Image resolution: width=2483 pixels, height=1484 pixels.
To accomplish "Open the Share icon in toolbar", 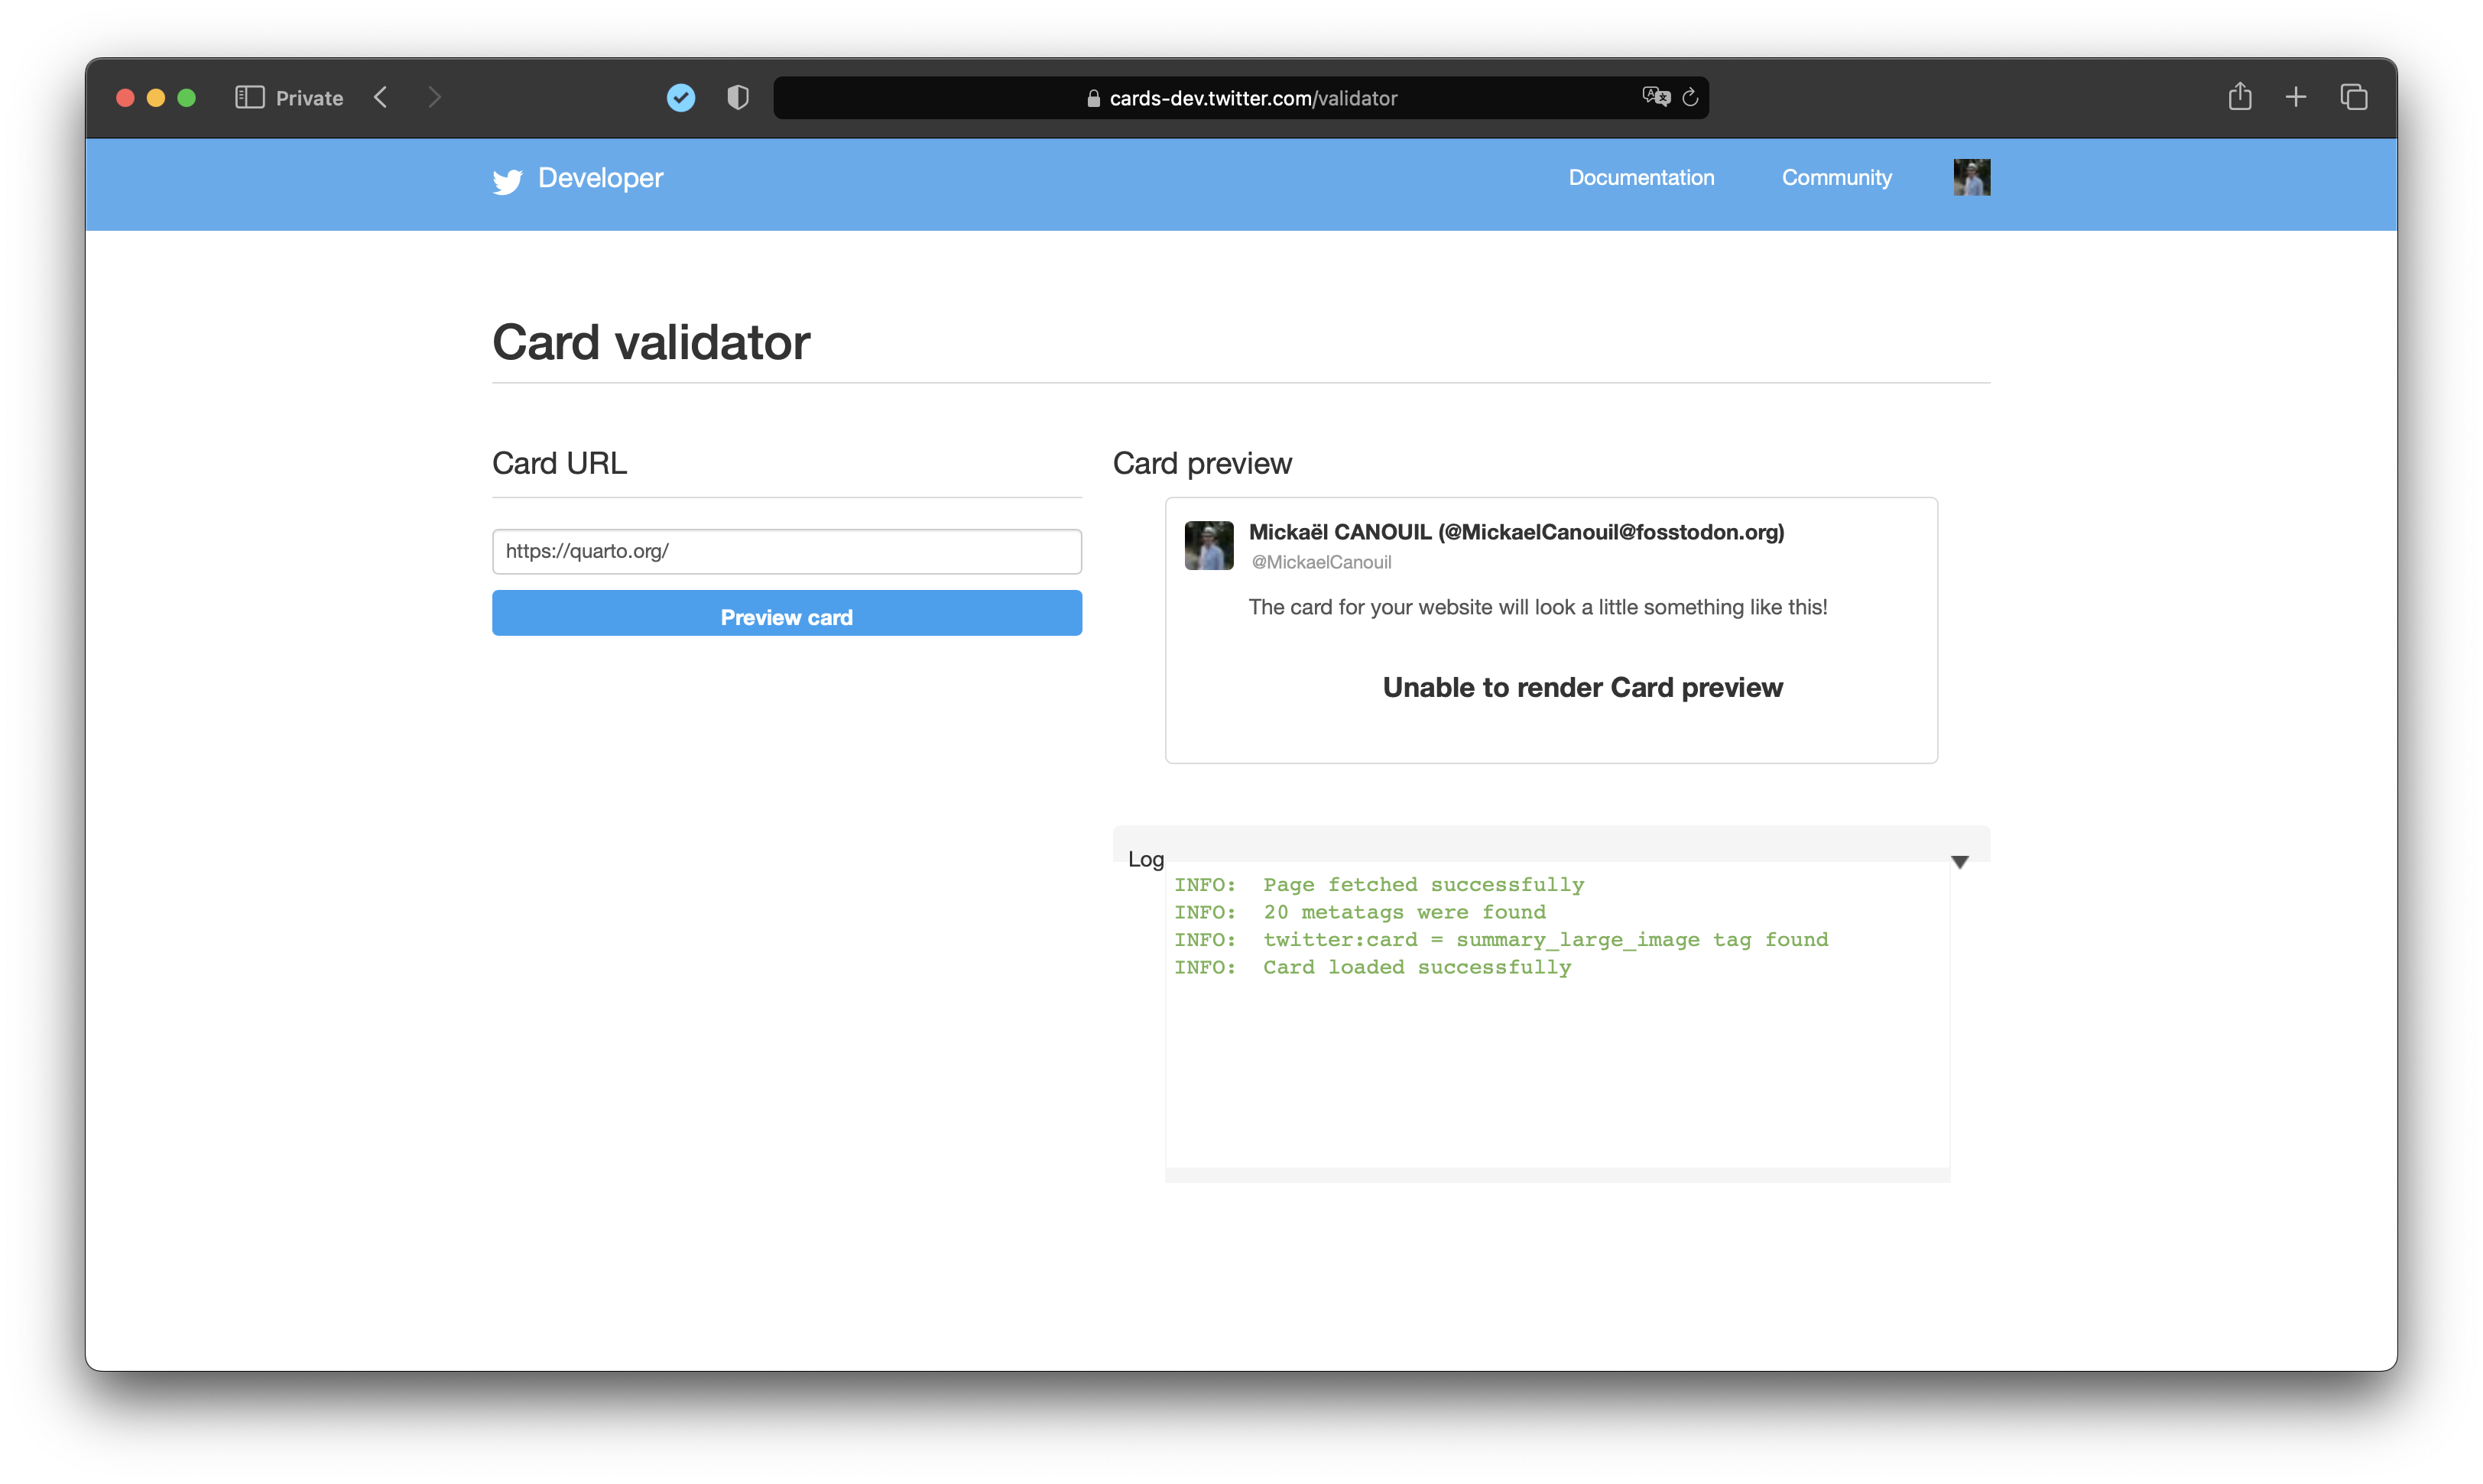I will point(2240,96).
